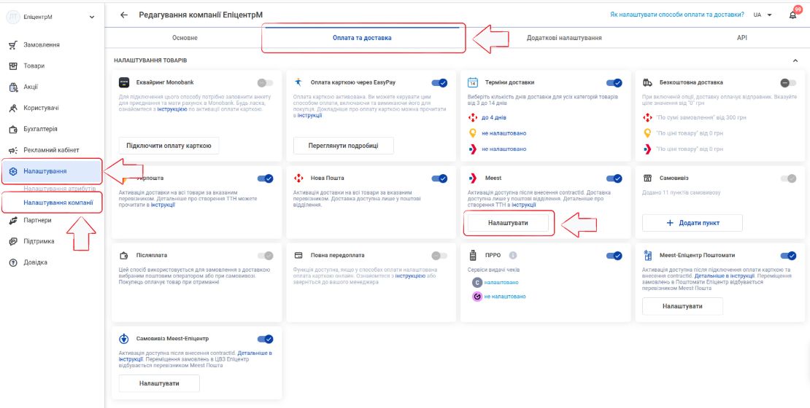Toggle the Еквайринг Monobank switch
The image size is (810, 408).
pos(265,82)
